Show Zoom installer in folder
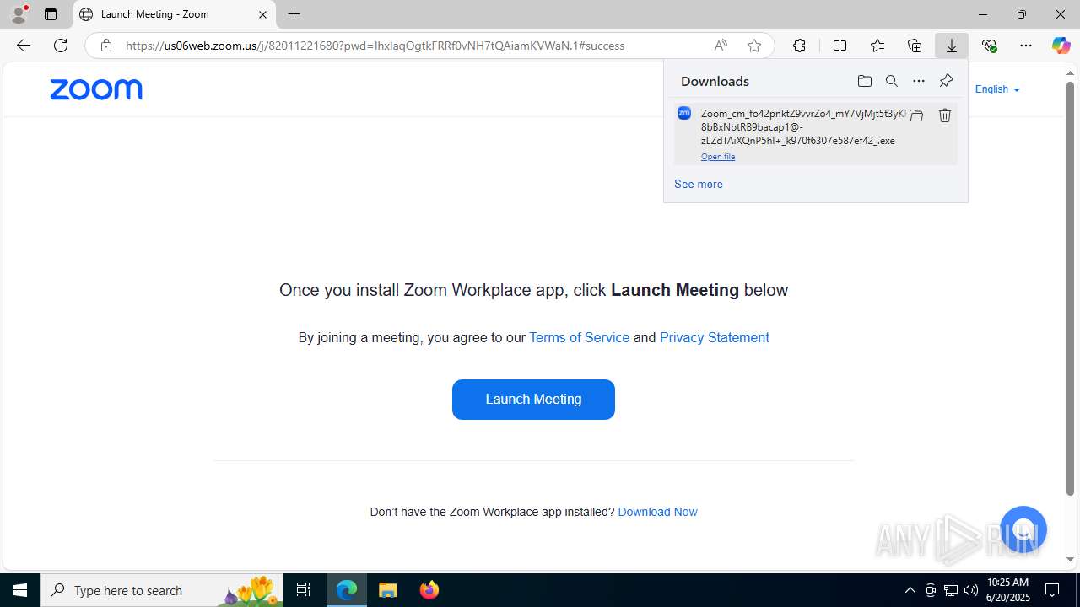Screen dimensions: 1080x607 (x=916, y=115)
